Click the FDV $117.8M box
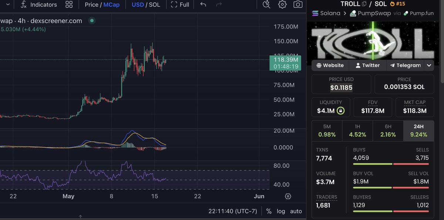 tap(373, 107)
